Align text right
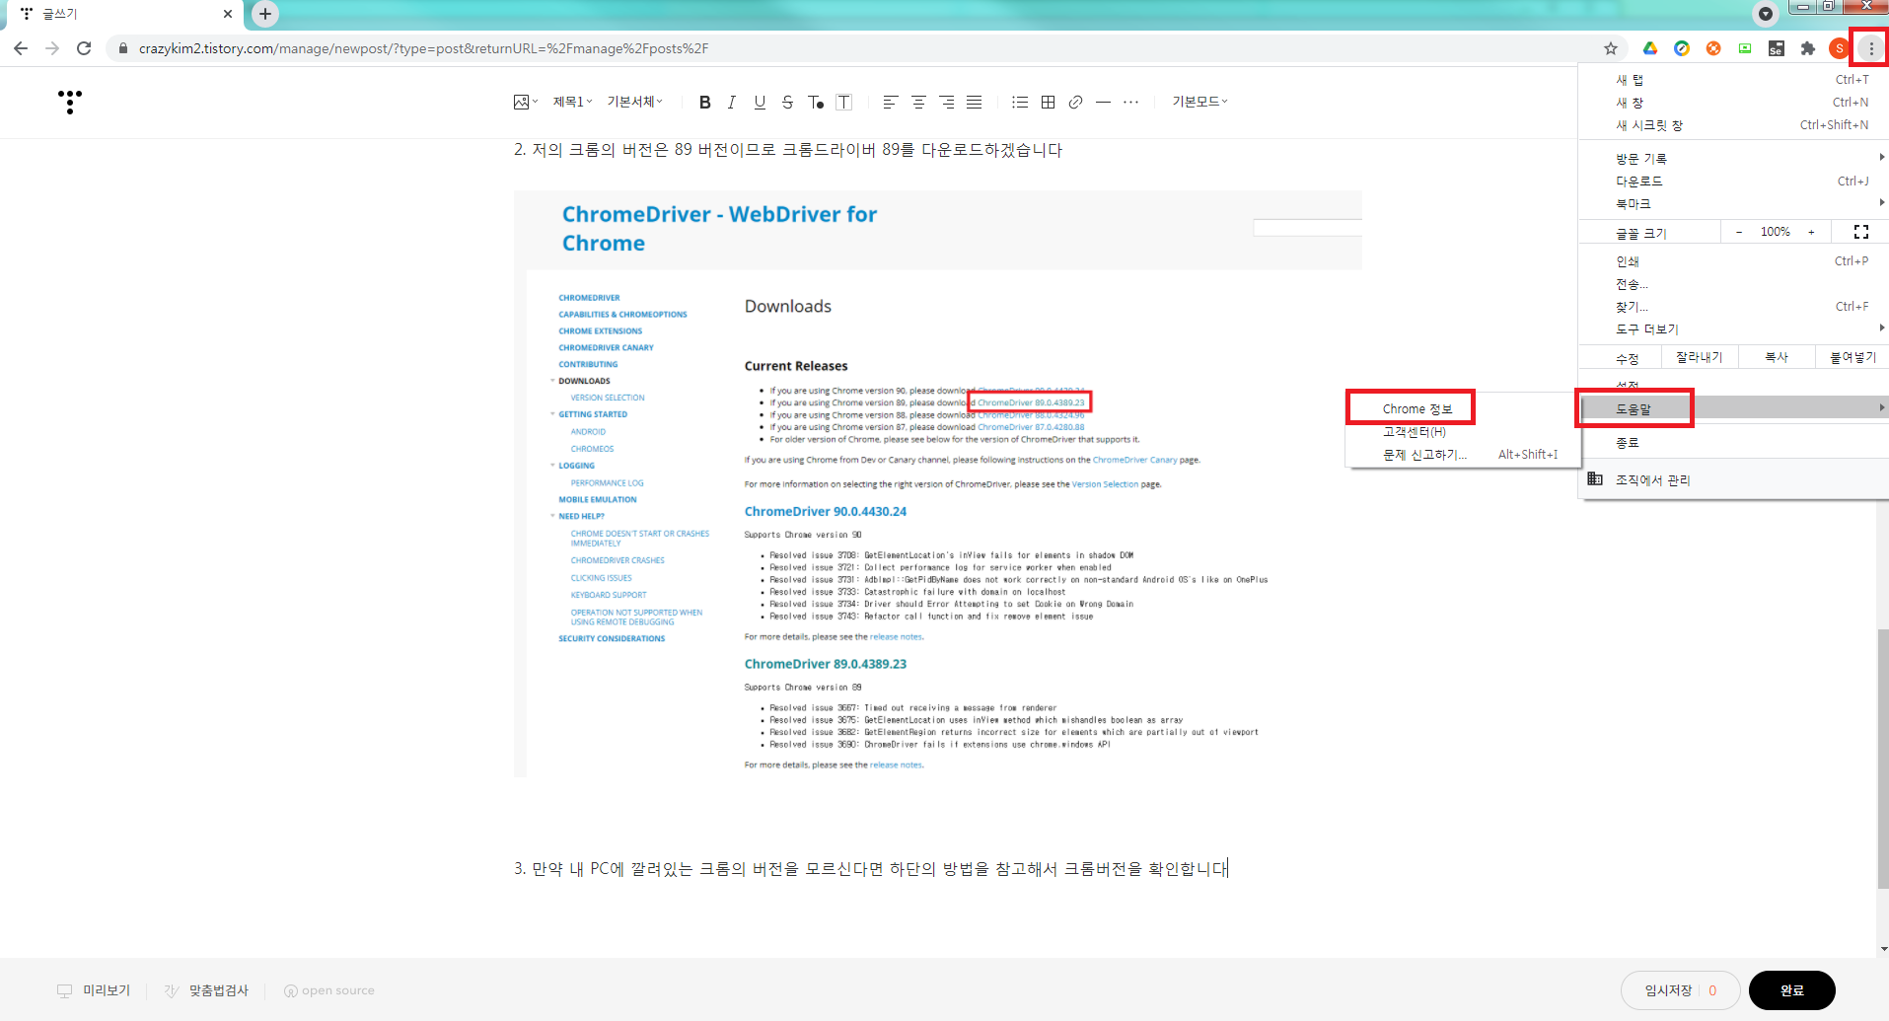The height and width of the screenshot is (1021, 1889). tap(946, 102)
